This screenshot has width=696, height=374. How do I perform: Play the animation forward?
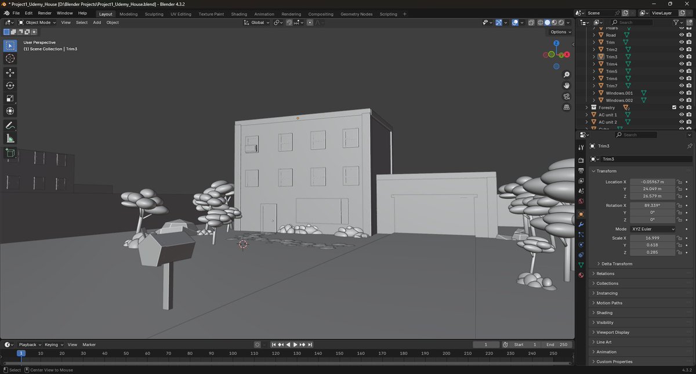(296, 344)
